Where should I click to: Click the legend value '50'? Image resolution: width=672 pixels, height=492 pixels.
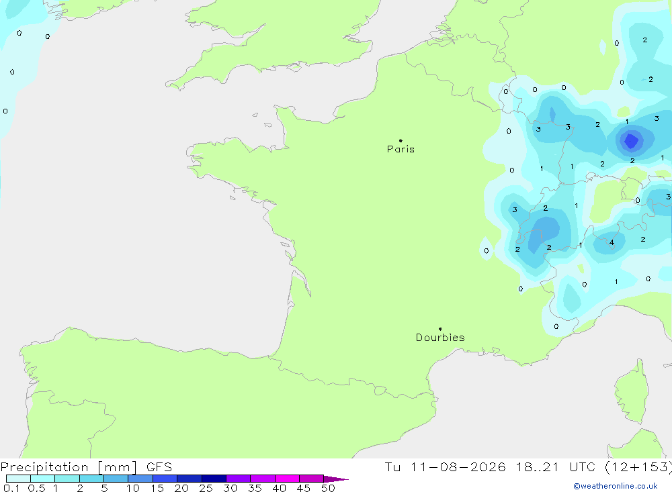(328, 488)
